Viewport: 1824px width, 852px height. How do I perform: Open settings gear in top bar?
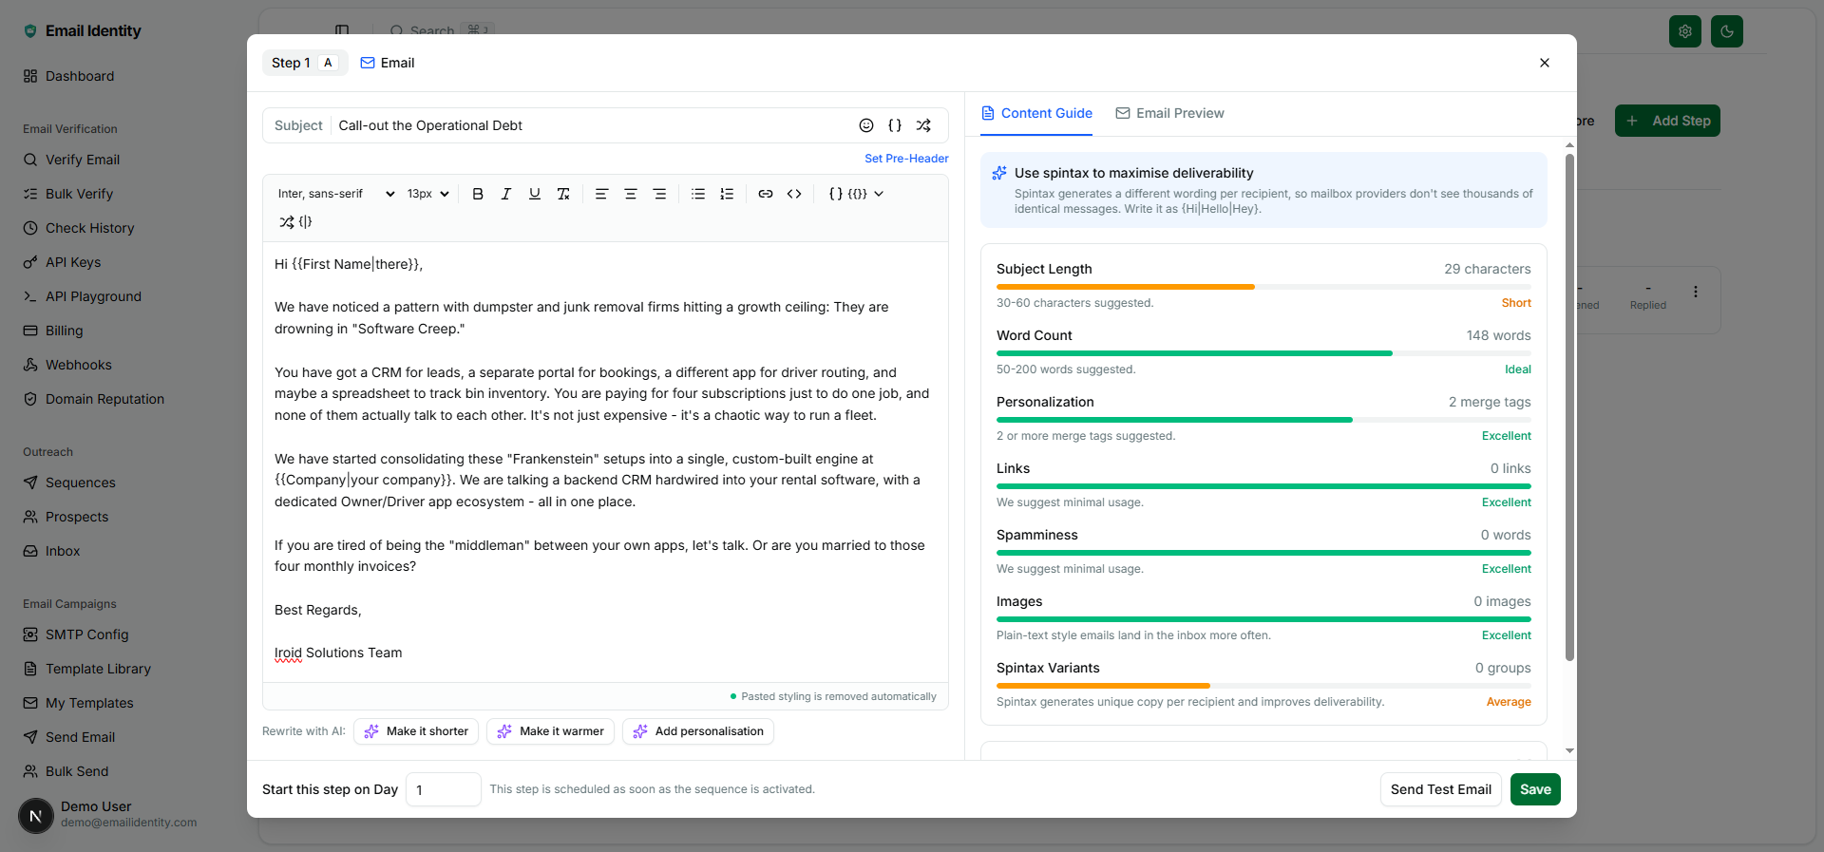[1685, 31]
